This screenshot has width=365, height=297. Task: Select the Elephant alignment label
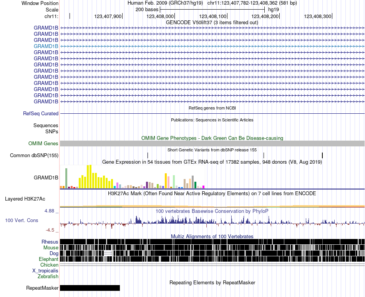click(48, 259)
